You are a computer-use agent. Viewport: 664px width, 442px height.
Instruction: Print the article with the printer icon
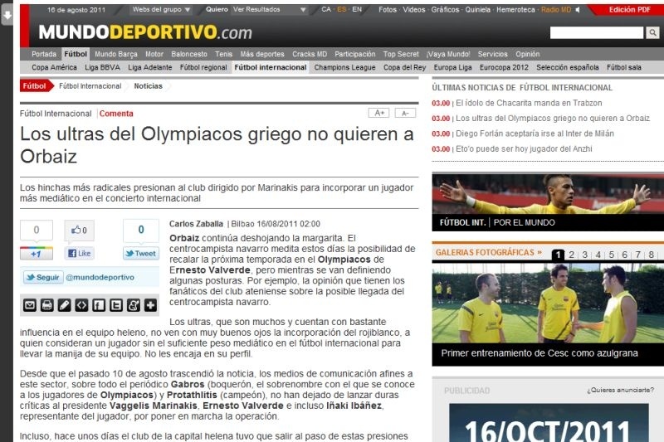coord(47,305)
